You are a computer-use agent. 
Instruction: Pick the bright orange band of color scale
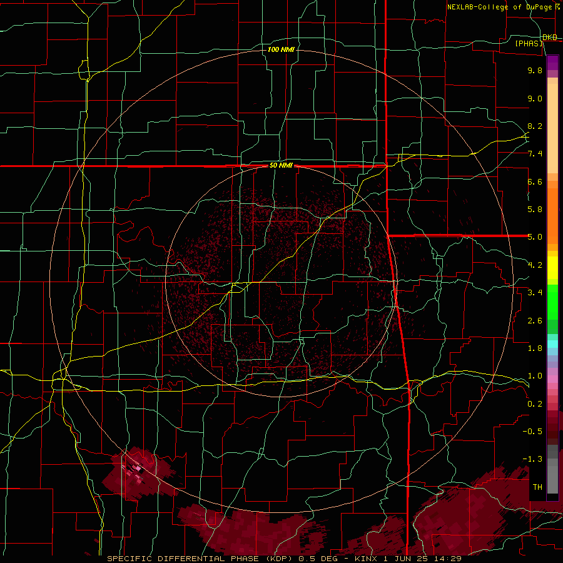click(552, 215)
